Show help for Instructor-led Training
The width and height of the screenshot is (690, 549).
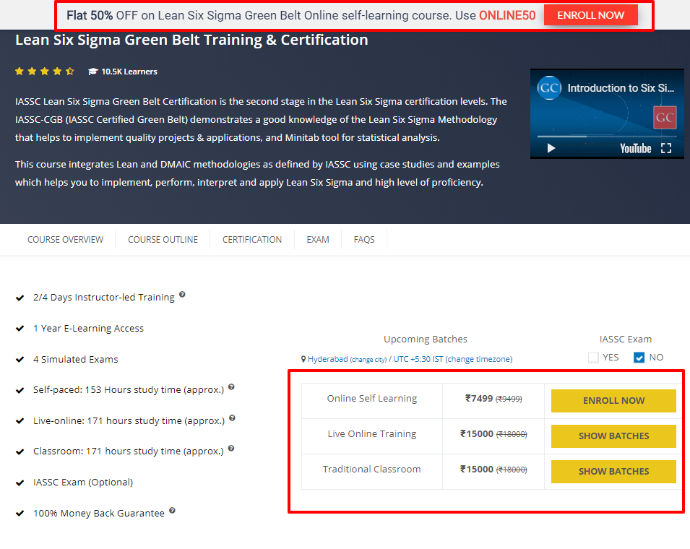click(x=182, y=294)
